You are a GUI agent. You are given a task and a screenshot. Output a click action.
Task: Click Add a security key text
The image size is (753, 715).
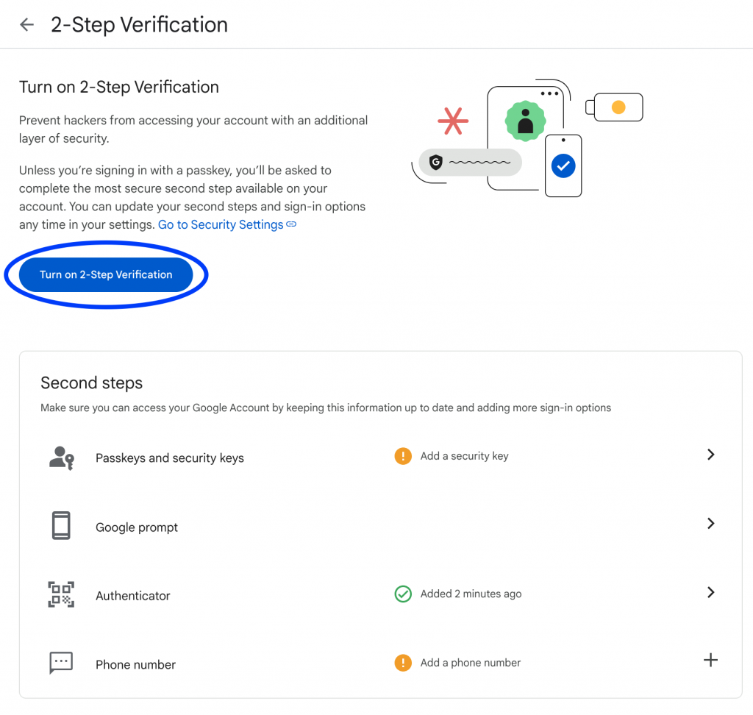[x=465, y=455]
